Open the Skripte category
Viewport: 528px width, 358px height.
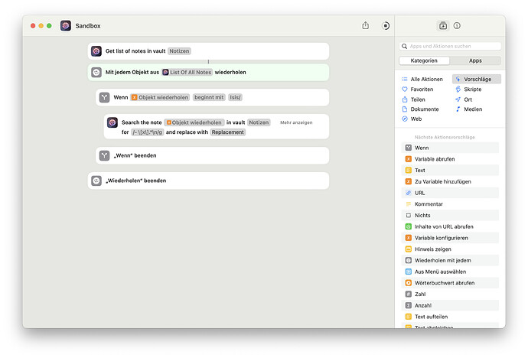point(468,89)
